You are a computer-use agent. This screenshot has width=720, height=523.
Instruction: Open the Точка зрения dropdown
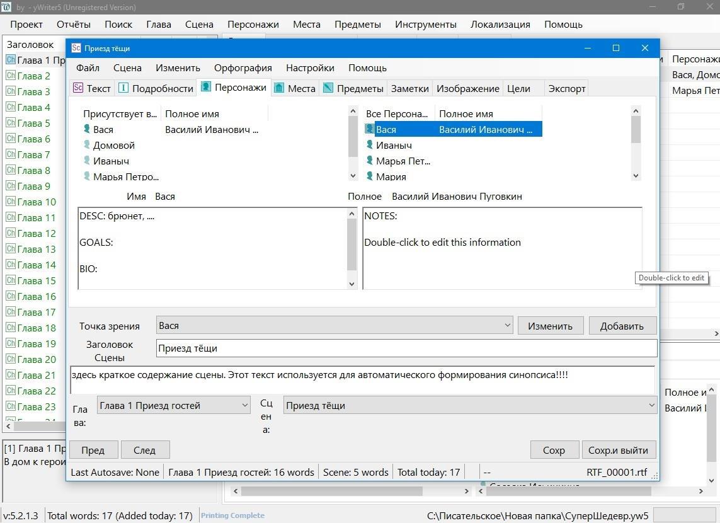507,326
